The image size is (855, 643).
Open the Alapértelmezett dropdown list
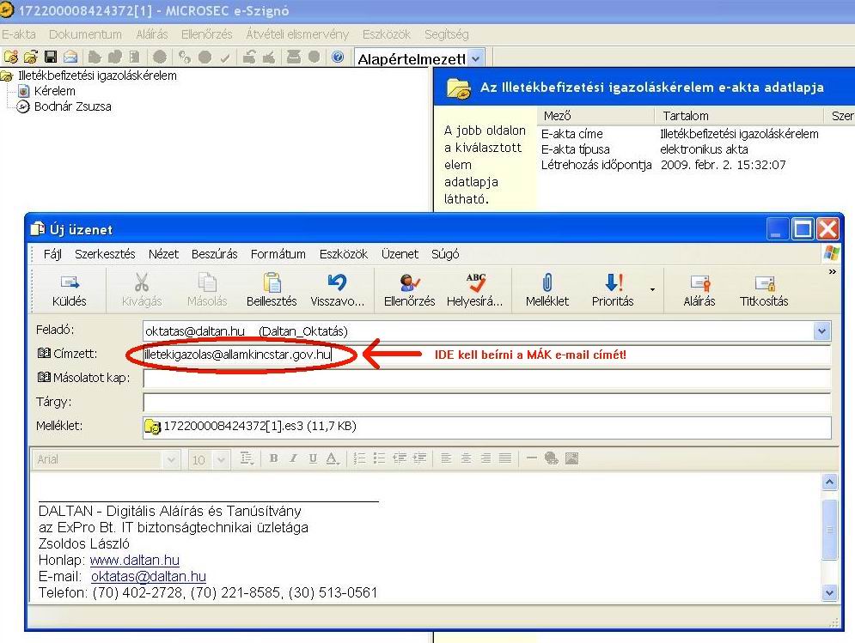(476, 58)
